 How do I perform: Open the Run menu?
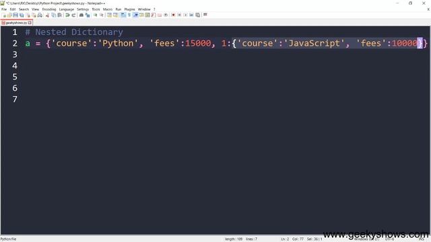(x=119, y=9)
